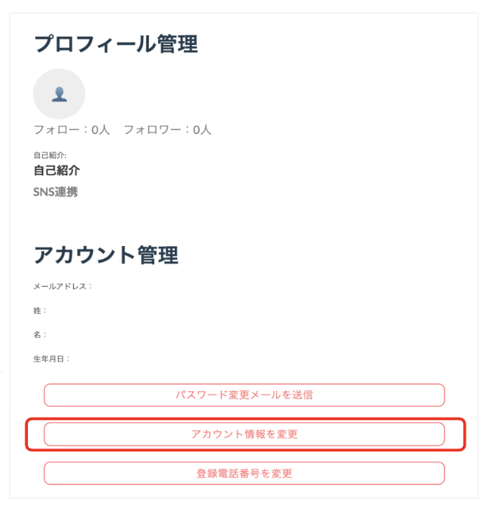The width and height of the screenshot is (489, 513).
Task: Click the アカウント情報を変更 button
Action: pyautogui.click(x=244, y=434)
